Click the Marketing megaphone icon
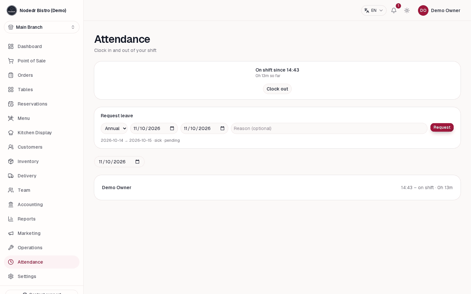 (11, 233)
